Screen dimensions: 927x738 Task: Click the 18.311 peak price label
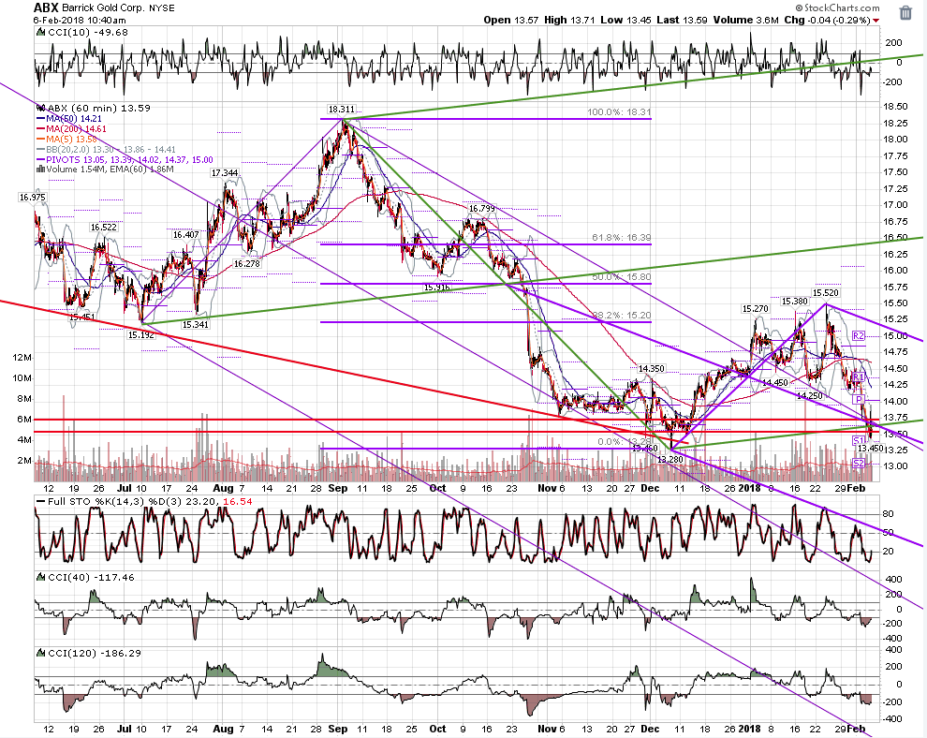342,110
